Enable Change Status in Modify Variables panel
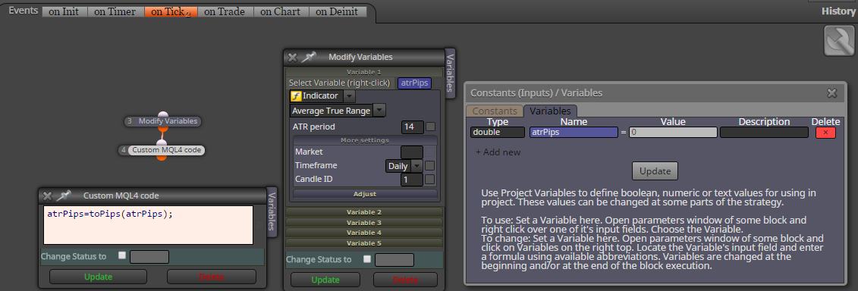 pyautogui.click(x=367, y=259)
